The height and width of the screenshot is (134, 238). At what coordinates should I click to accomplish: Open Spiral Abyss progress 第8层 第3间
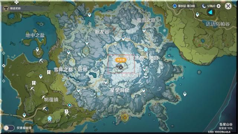pos(184,6)
